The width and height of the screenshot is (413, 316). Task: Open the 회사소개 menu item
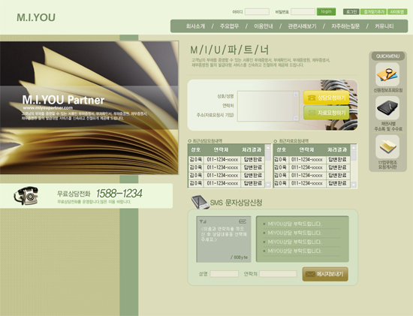click(195, 26)
